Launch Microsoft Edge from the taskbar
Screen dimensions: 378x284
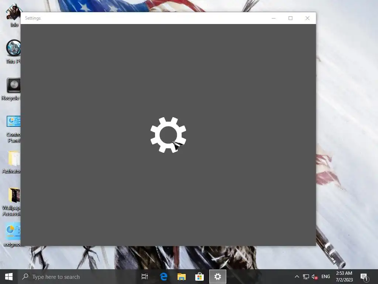(164, 277)
